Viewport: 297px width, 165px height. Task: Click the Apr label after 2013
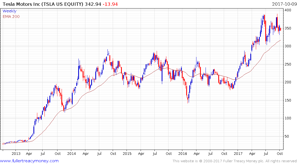click(29, 154)
